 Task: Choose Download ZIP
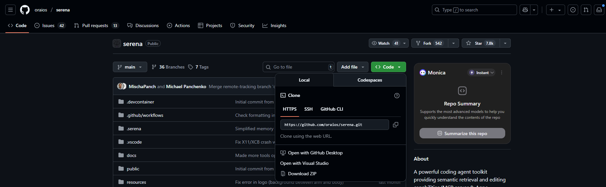pyautogui.click(x=298, y=174)
